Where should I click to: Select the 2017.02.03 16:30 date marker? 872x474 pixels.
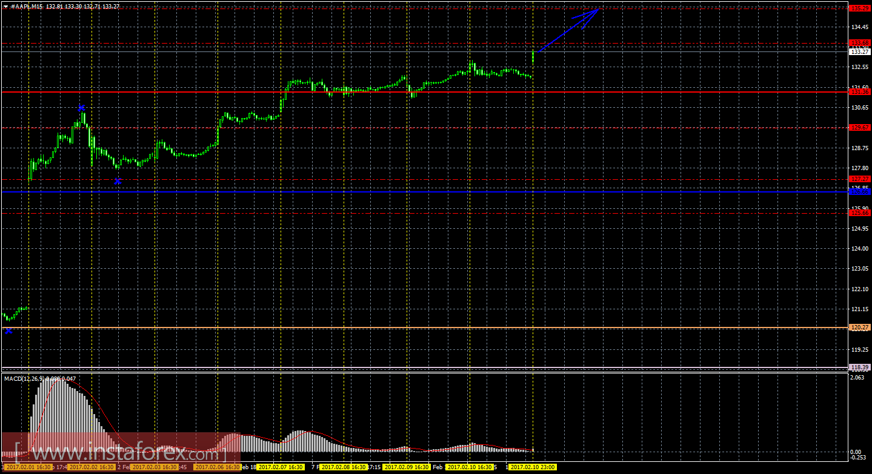click(155, 467)
